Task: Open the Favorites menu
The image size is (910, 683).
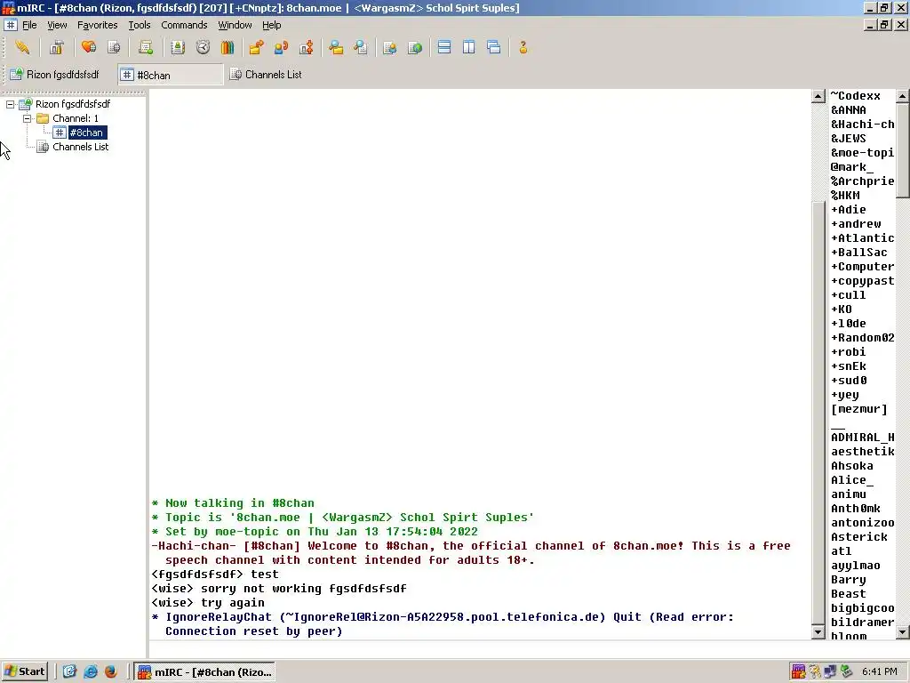Action: (98, 25)
